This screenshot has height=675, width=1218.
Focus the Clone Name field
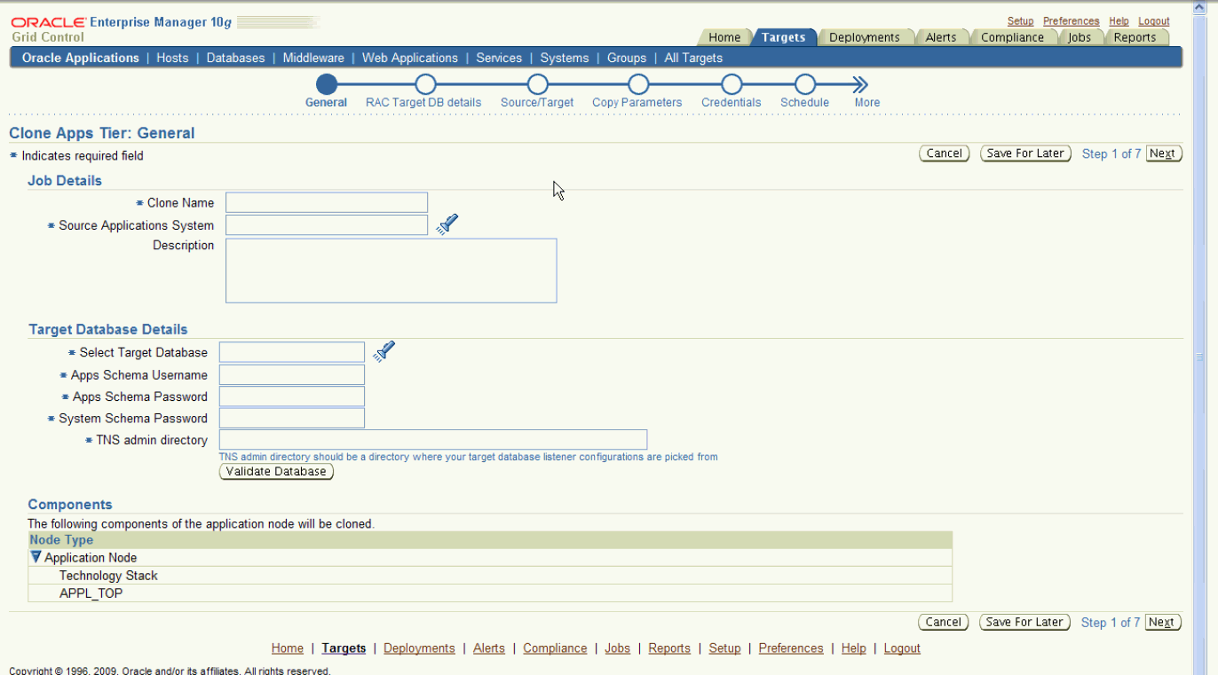point(327,202)
